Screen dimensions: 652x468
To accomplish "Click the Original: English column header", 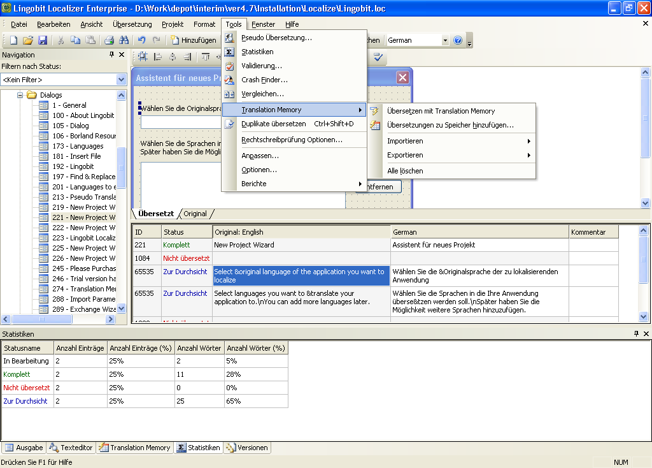I will (x=301, y=232).
